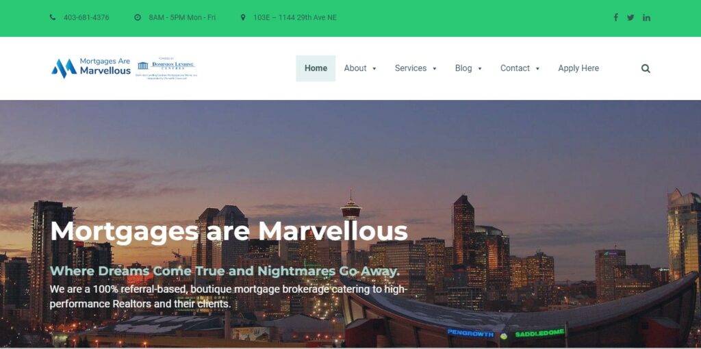The image size is (701, 349).
Task: Select the Home menu item
Action: tap(316, 68)
